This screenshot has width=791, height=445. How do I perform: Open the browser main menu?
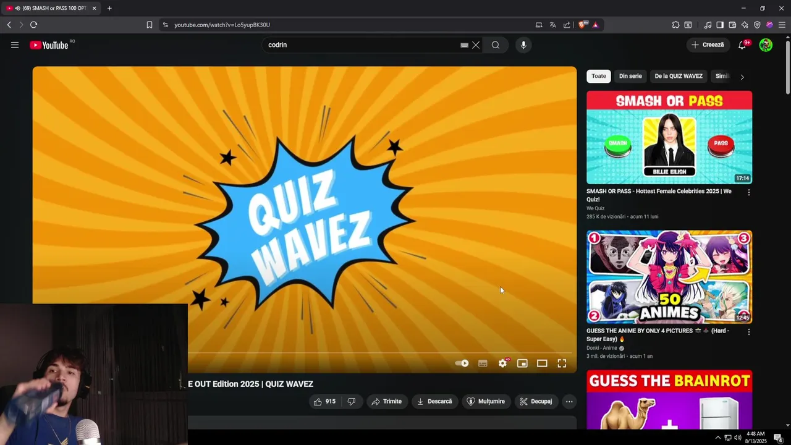782,25
